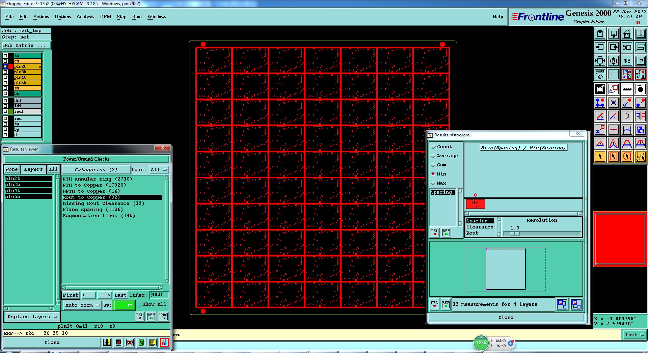Screen dimensions: 648x353
Task: Click the yellow report sheet icon
Action: pos(153,343)
